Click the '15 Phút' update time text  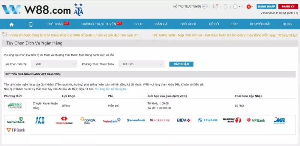click(240, 106)
